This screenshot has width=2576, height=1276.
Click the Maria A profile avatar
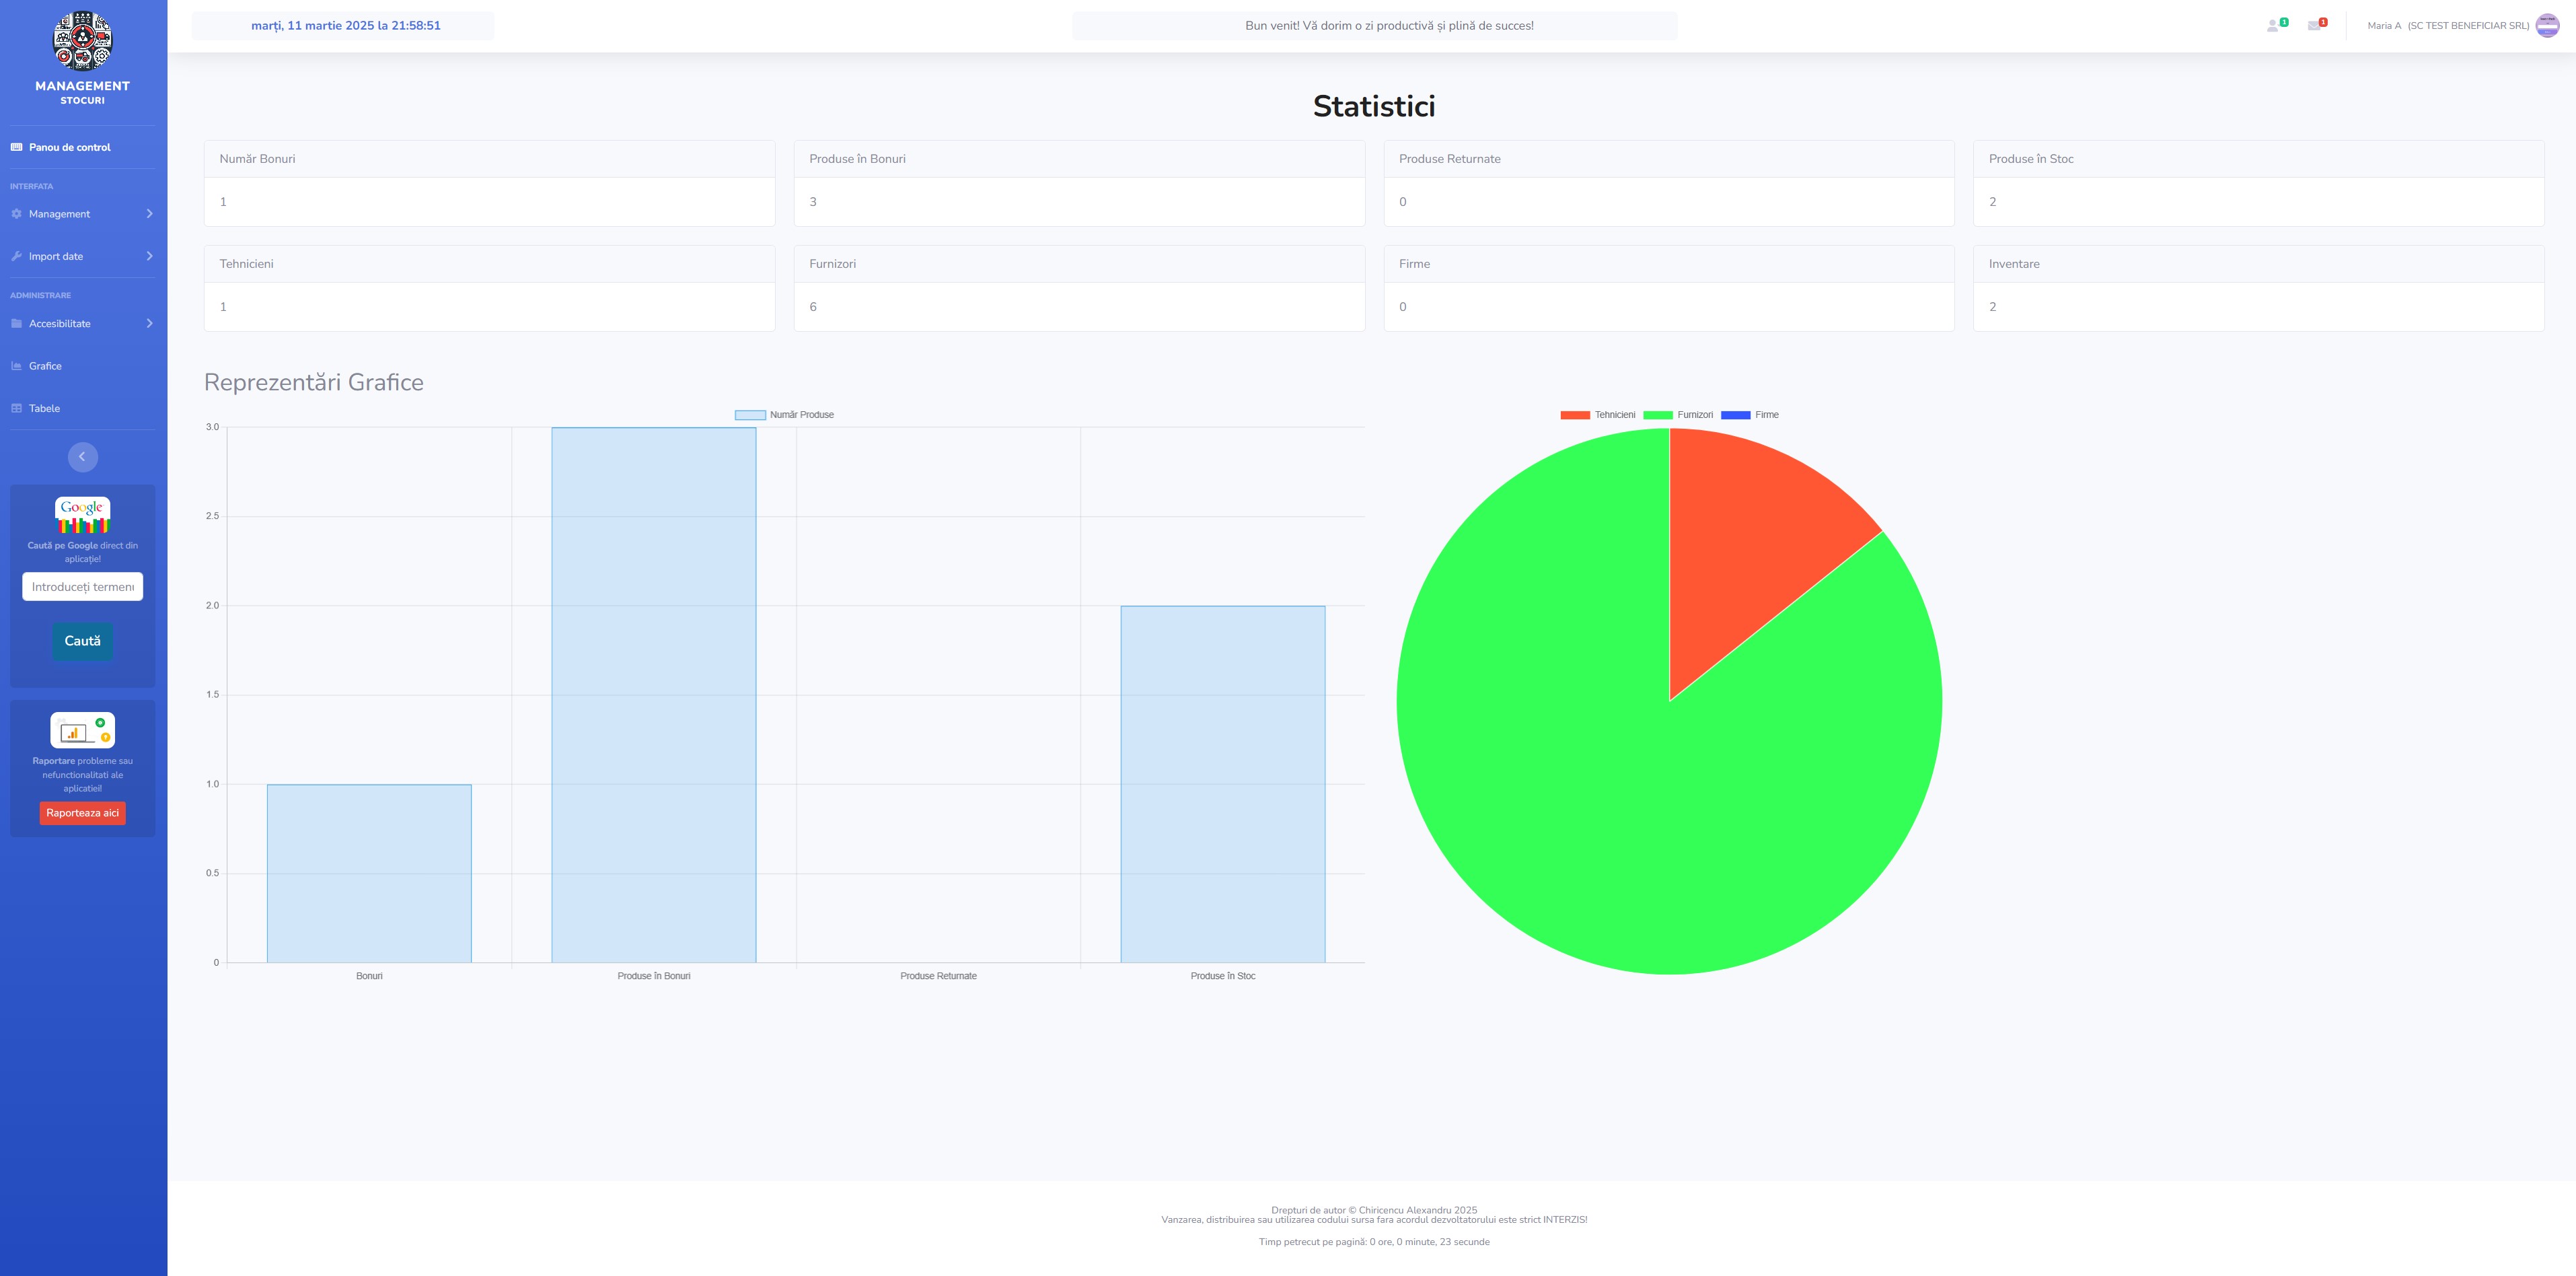pyautogui.click(x=2547, y=26)
